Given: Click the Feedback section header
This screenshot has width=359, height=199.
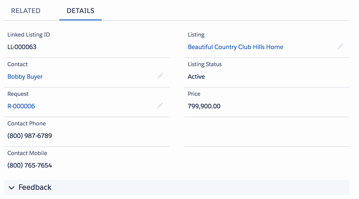Looking at the screenshot, I should coord(177,187).
